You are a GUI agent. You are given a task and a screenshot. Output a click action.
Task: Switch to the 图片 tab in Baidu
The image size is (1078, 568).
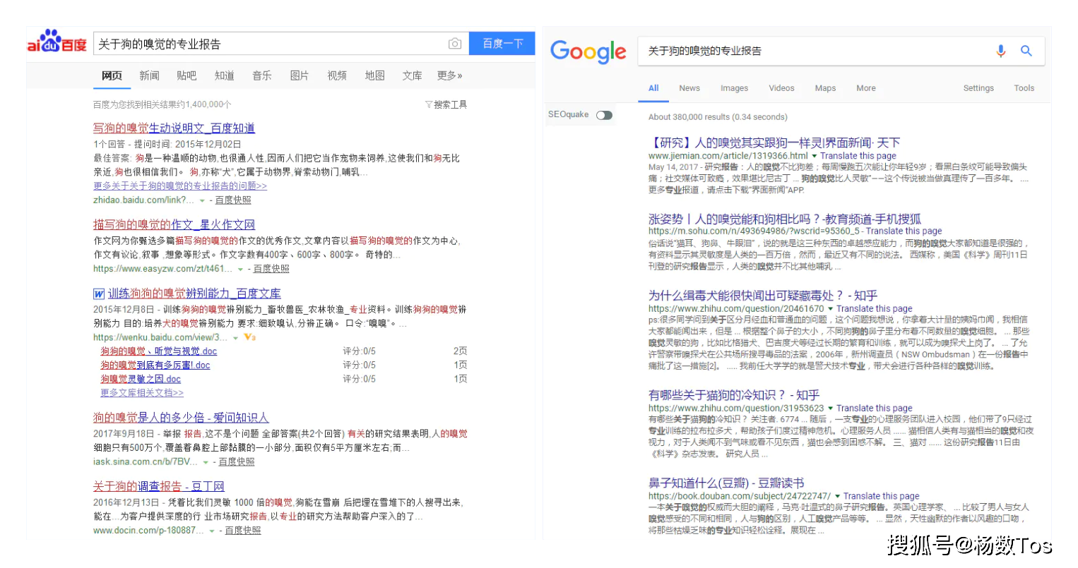click(300, 75)
